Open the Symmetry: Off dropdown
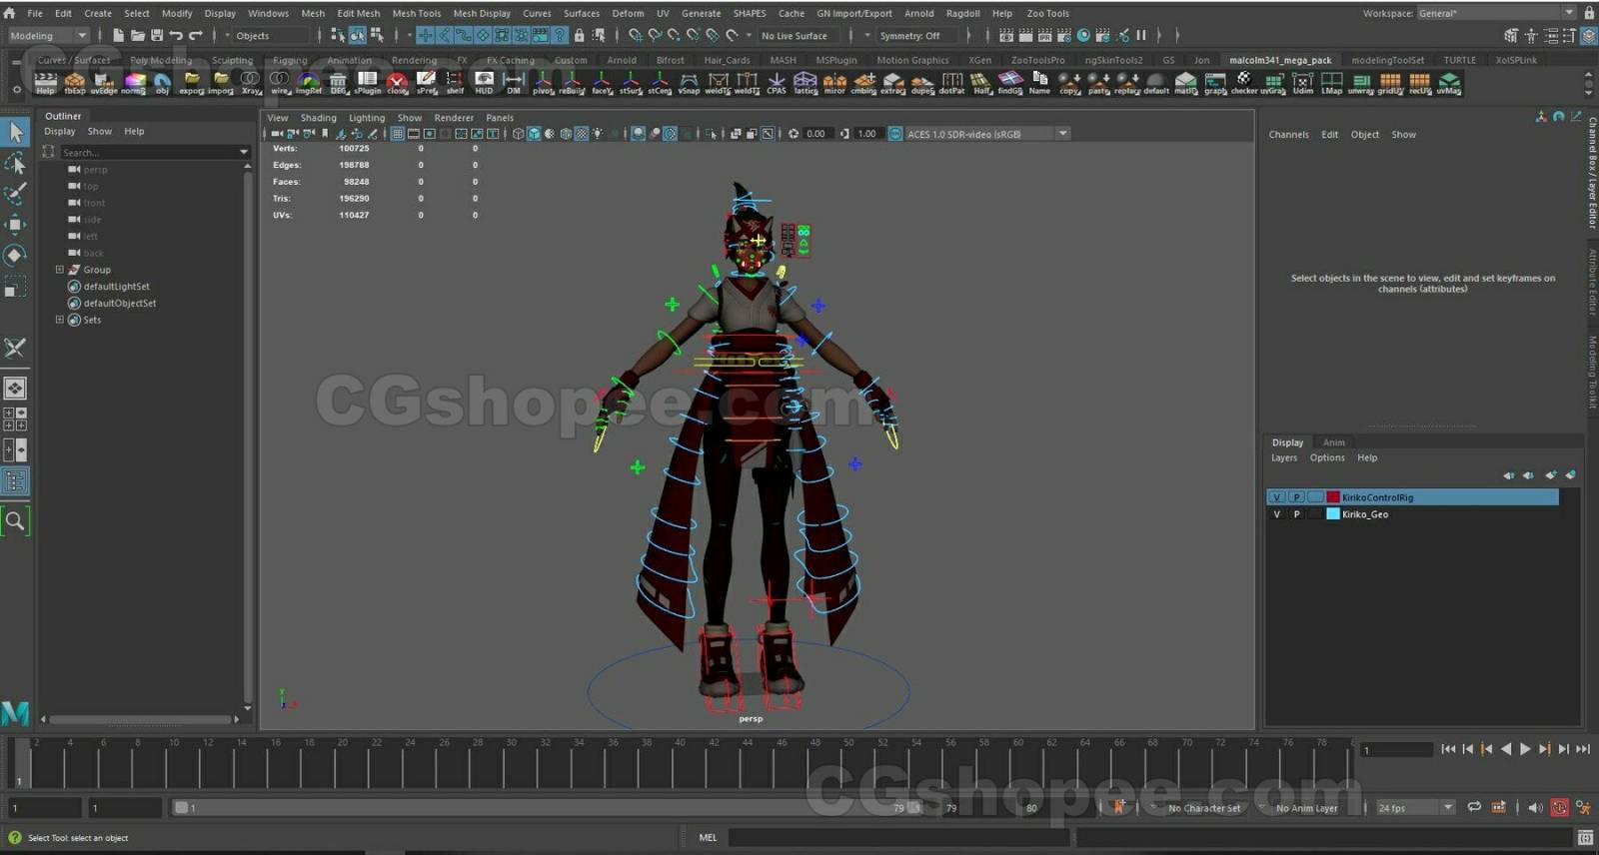The width and height of the screenshot is (1599, 855). tap(917, 35)
